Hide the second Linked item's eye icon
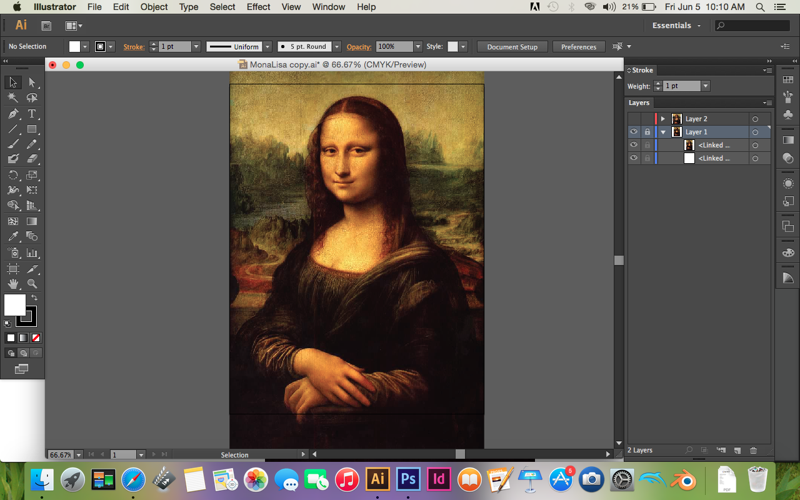This screenshot has width=800, height=500. pos(634,158)
